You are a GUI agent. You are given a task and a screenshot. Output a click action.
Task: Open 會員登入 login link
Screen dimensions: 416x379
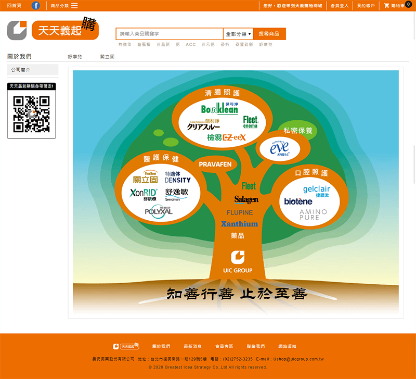click(340, 6)
